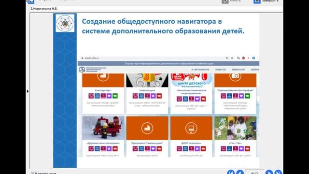Click the slide title 'Создание общедоступного навигатора'
This screenshot has height=174, width=309.
(x=163, y=26)
